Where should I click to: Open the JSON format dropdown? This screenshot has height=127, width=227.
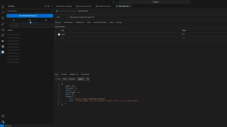click(x=81, y=79)
